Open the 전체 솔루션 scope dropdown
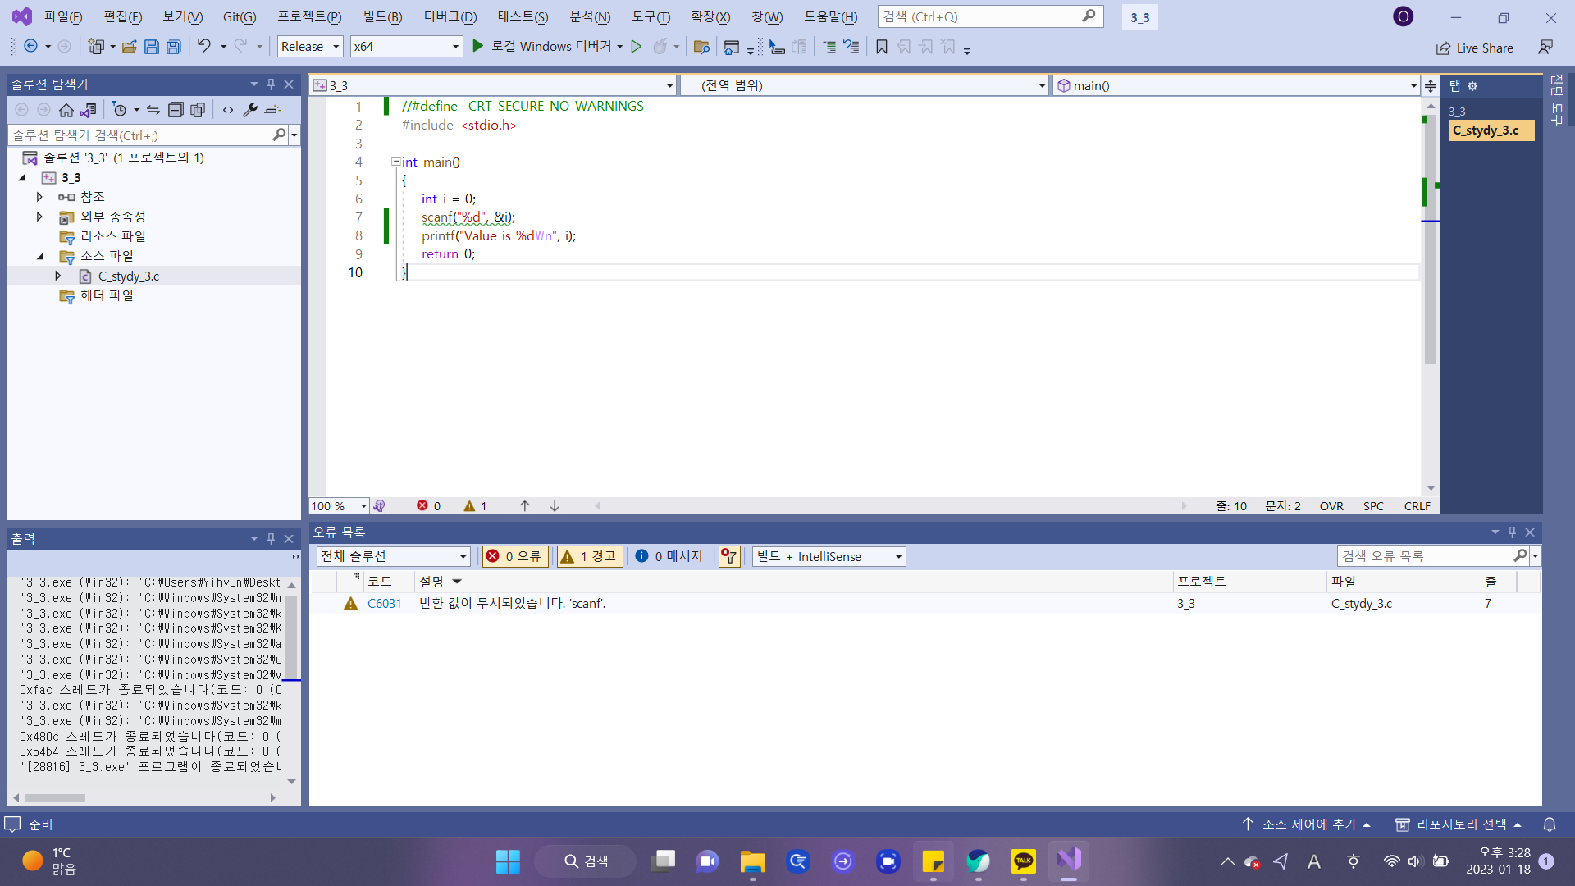Viewport: 1575px width, 886px height. pos(393,556)
